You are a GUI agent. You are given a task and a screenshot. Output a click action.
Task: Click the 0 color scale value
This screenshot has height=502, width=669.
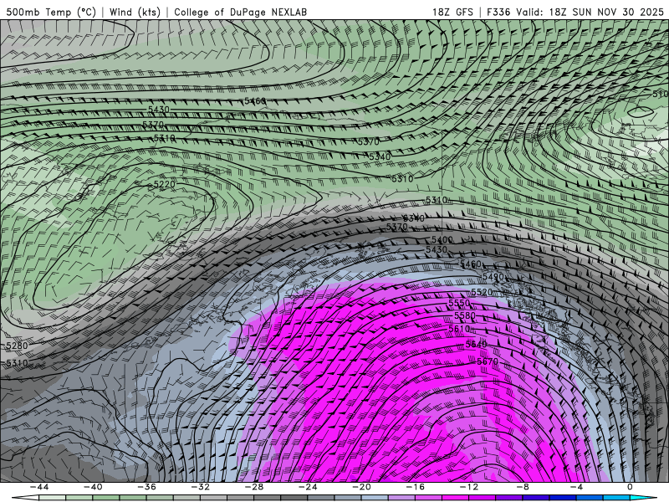pyautogui.click(x=630, y=487)
